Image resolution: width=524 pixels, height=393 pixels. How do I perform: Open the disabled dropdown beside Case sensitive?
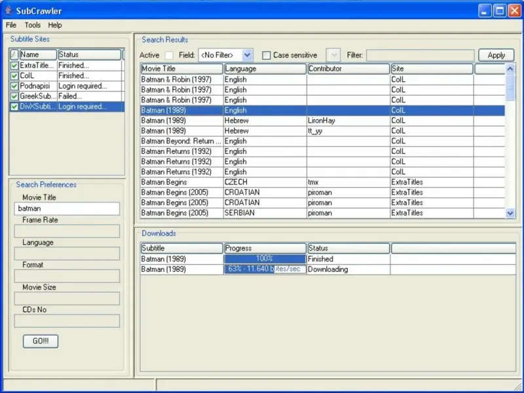coord(333,55)
